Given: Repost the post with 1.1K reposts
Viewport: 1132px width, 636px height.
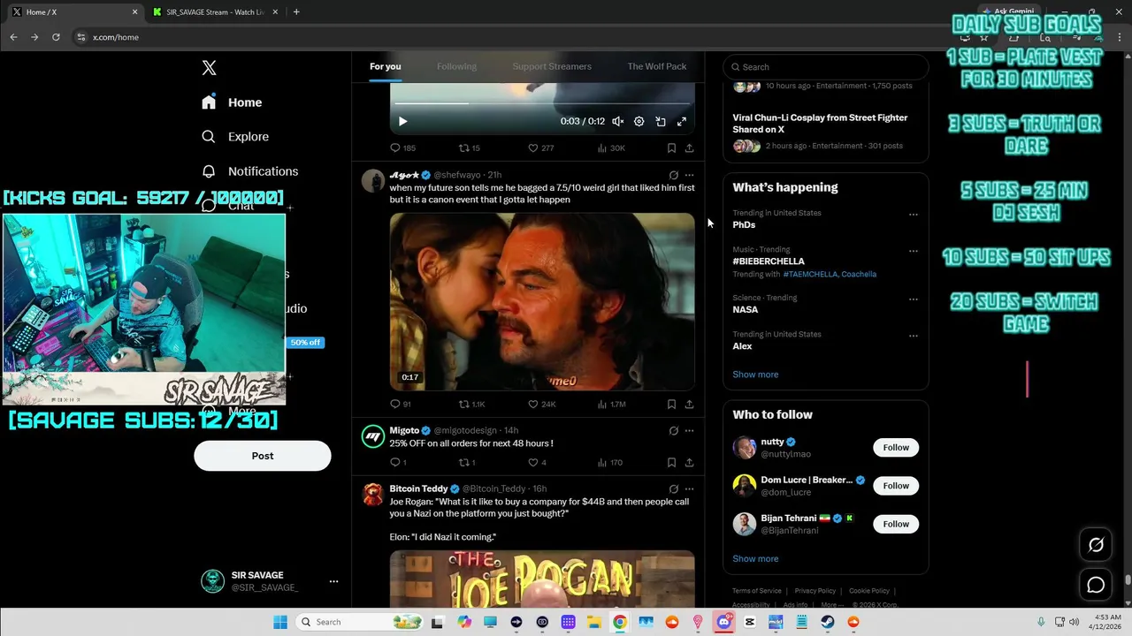Looking at the screenshot, I should click(471, 404).
